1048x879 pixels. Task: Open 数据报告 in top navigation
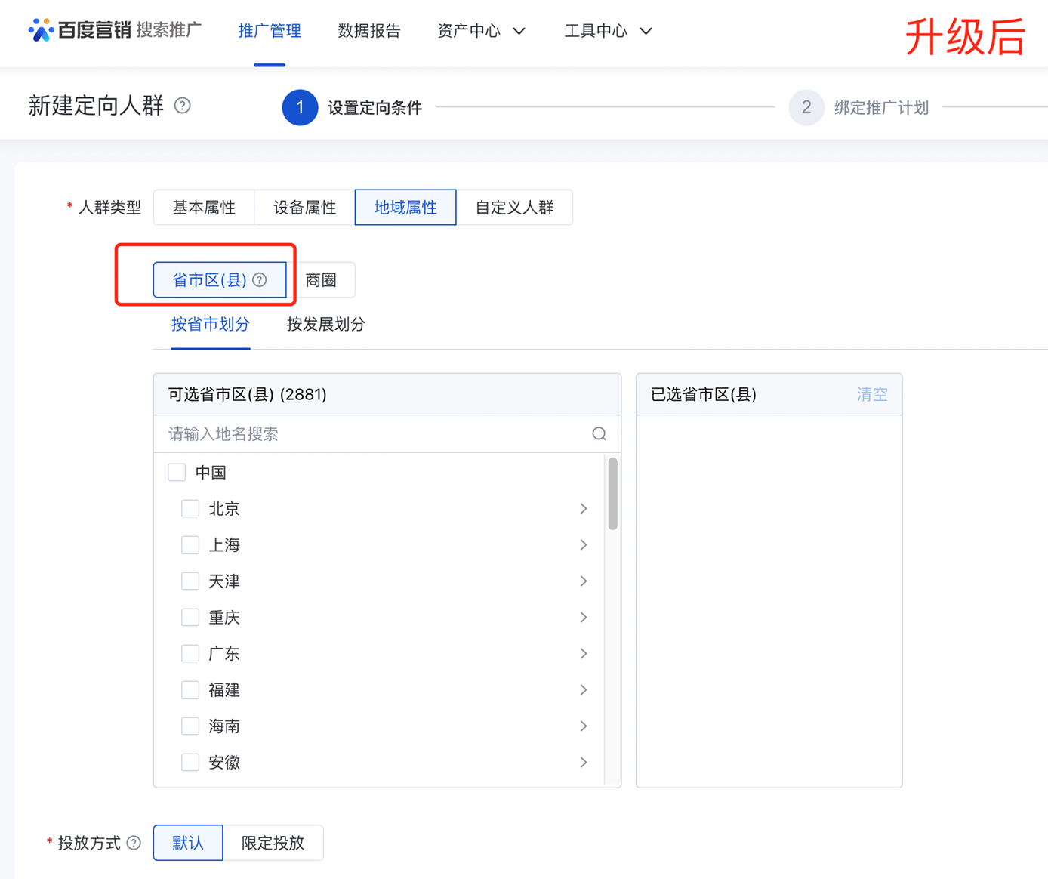(369, 31)
